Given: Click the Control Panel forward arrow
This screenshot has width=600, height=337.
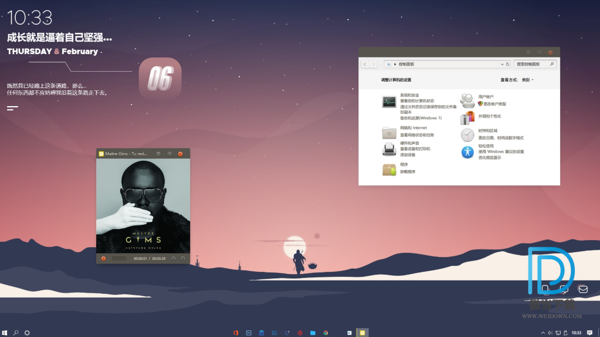Looking at the screenshot, I should click(373, 65).
